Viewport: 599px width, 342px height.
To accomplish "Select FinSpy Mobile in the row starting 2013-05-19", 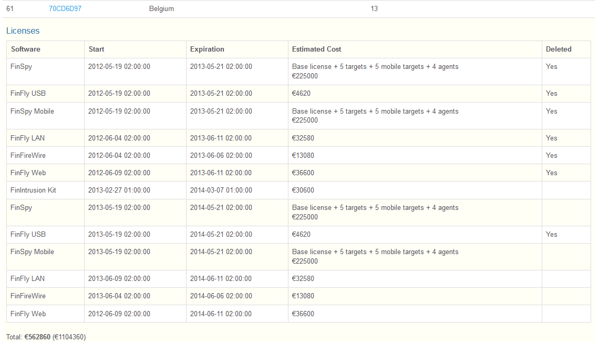I will tap(32, 252).
